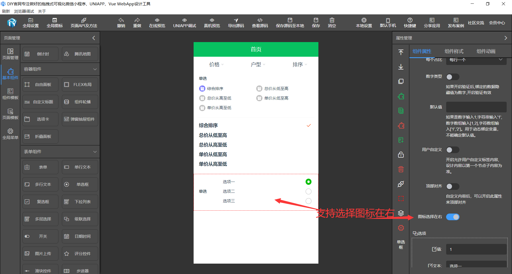The height and width of the screenshot is (274, 512).
Task: Toggle the 用户自定义 switch
Action: click(453, 150)
